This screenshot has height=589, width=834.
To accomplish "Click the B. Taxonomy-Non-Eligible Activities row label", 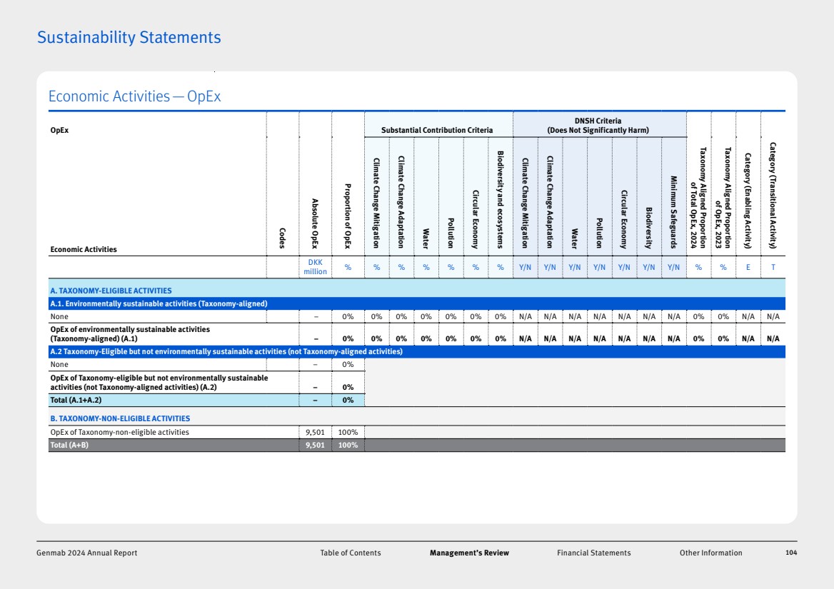I will point(120,418).
